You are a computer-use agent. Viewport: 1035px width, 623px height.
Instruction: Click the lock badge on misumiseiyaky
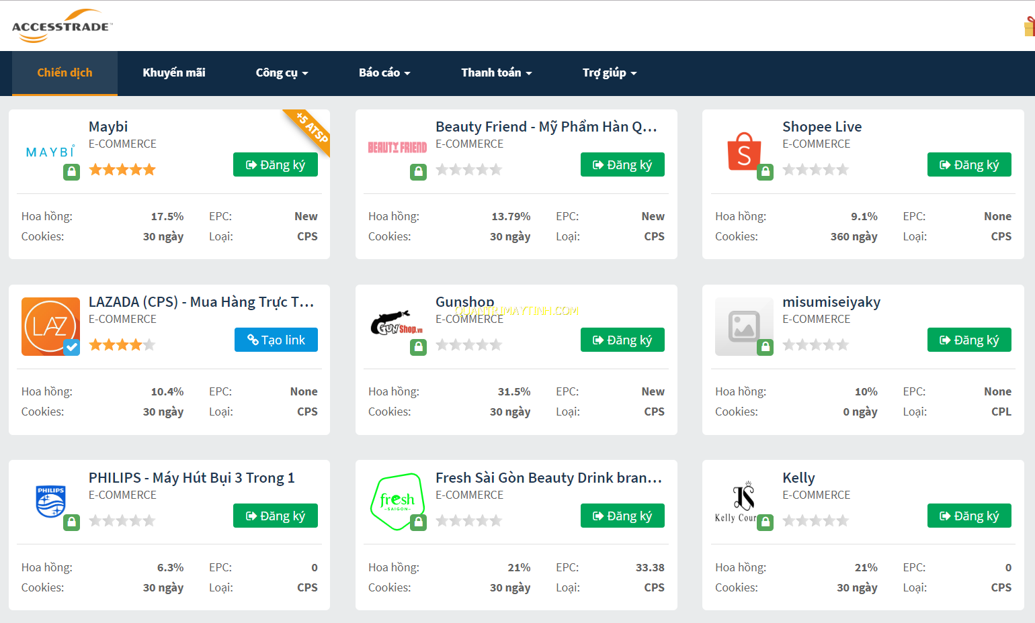pyautogui.click(x=765, y=347)
